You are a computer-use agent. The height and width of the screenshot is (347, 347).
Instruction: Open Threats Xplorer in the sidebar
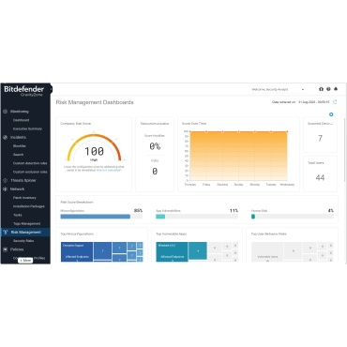[23, 180]
